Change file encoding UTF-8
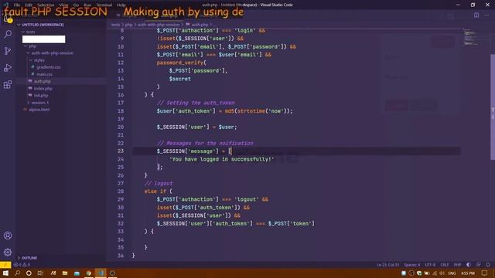 (430, 265)
